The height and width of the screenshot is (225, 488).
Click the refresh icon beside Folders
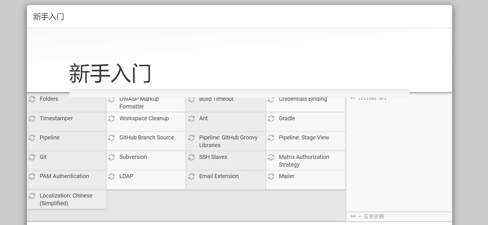[32, 99]
